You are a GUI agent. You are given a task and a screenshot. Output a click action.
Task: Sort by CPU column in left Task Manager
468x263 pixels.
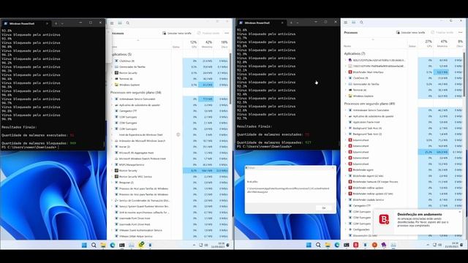pos(193,44)
